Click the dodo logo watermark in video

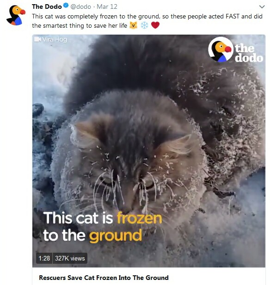point(236,49)
